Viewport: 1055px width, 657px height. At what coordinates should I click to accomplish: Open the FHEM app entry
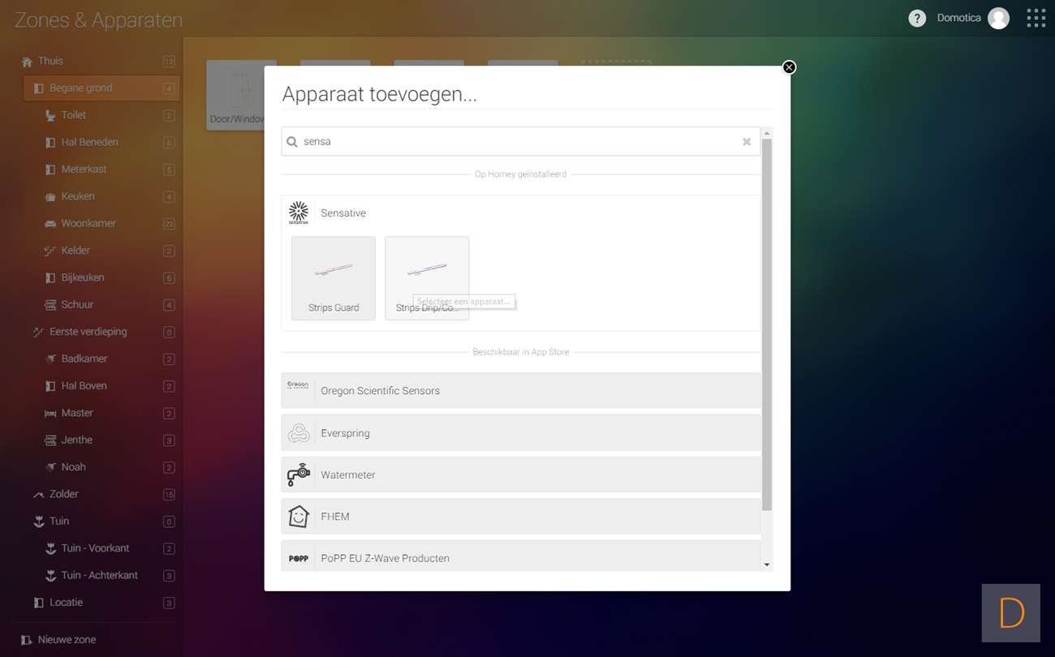[x=521, y=517]
